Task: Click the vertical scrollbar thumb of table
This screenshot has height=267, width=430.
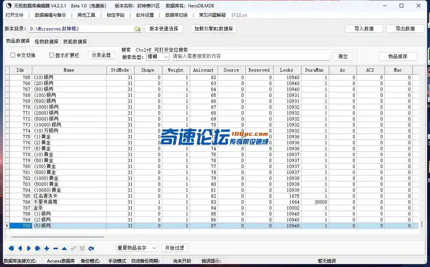Action: pos(421,224)
